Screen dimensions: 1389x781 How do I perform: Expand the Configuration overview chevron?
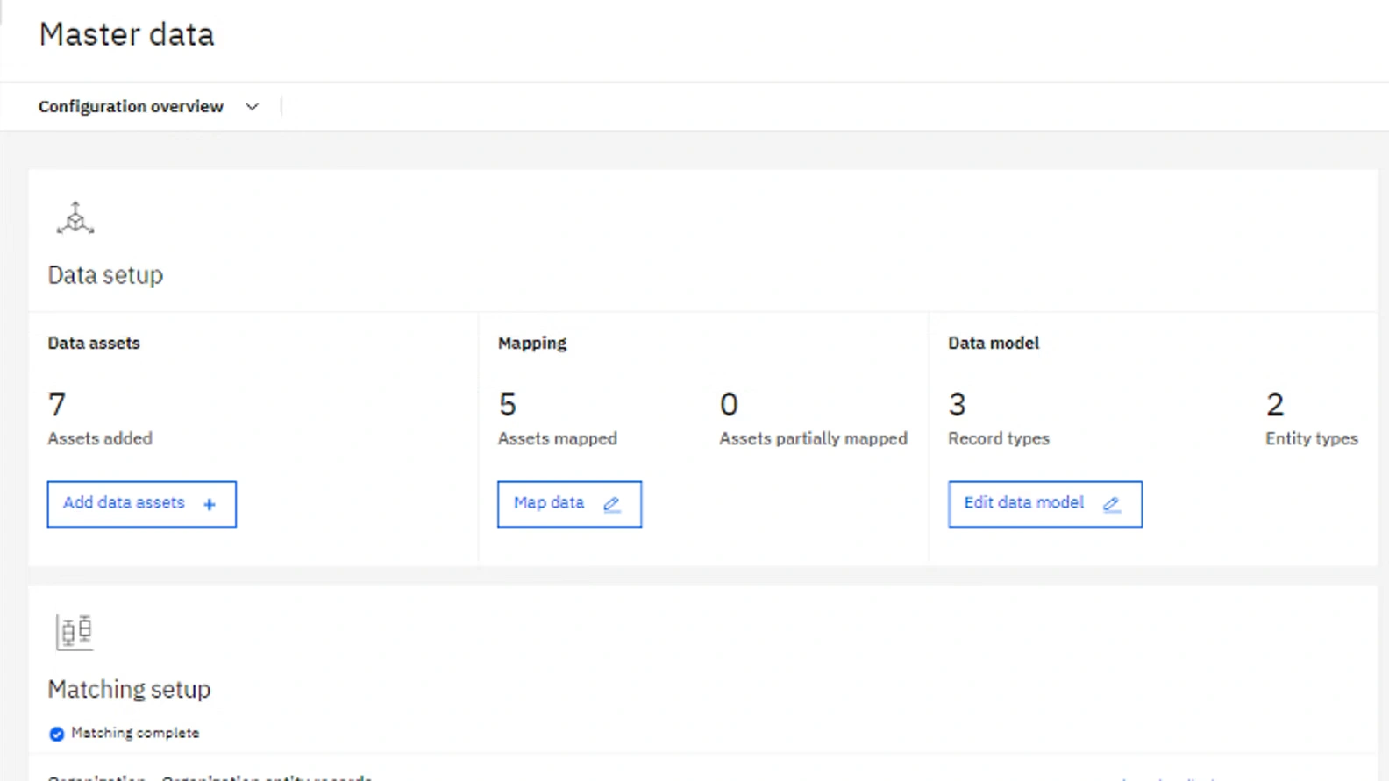point(253,107)
